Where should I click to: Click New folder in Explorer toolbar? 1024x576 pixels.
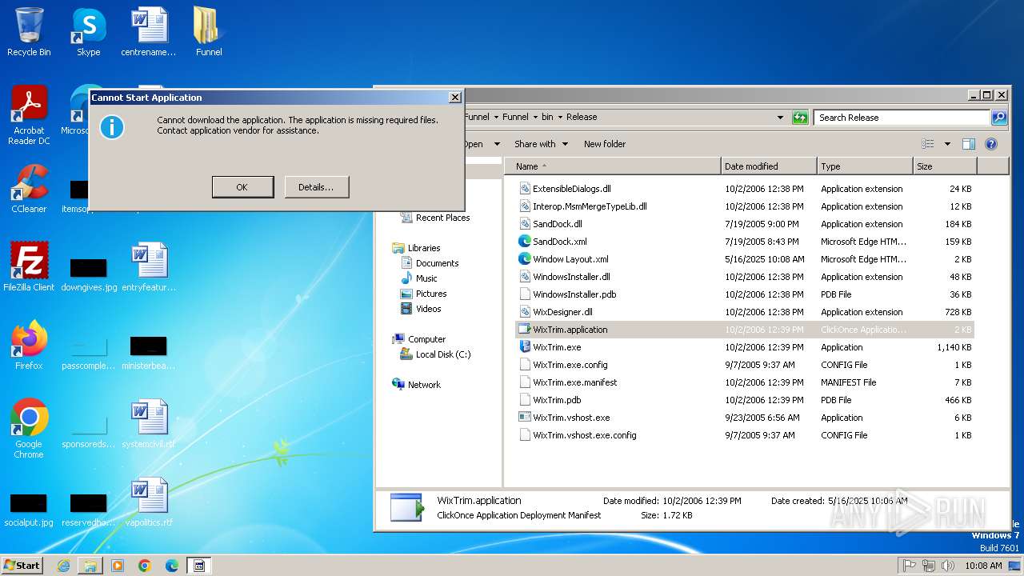pyautogui.click(x=605, y=144)
